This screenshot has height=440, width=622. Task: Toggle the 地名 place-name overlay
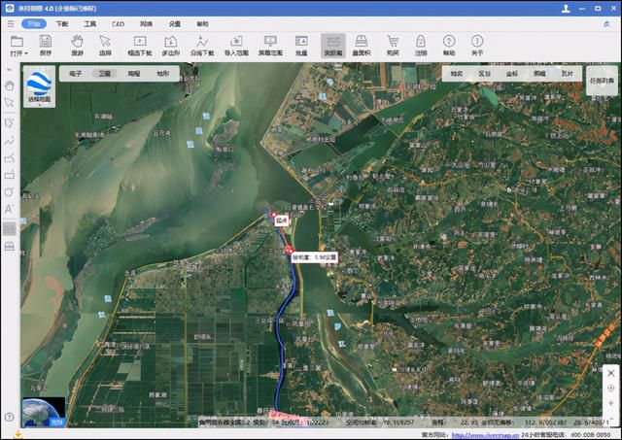pyautogui.click(x=457, y=74)
